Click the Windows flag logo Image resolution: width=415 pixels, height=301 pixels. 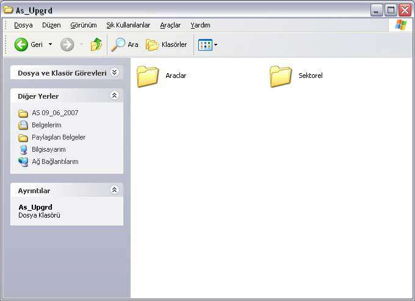[x=401, y=25]
